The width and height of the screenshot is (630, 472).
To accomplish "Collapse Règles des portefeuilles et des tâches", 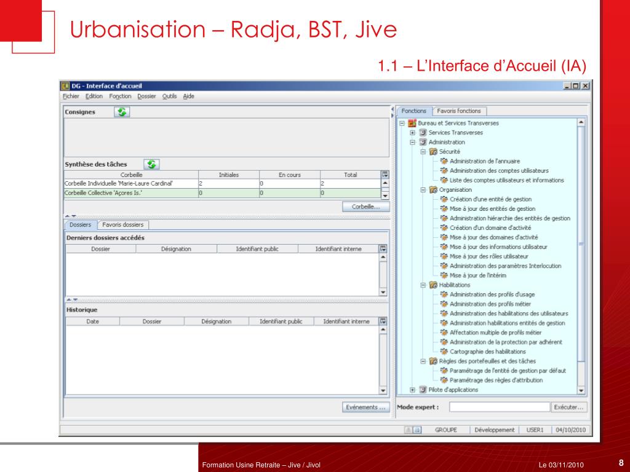I will click(x=423, y=361).
